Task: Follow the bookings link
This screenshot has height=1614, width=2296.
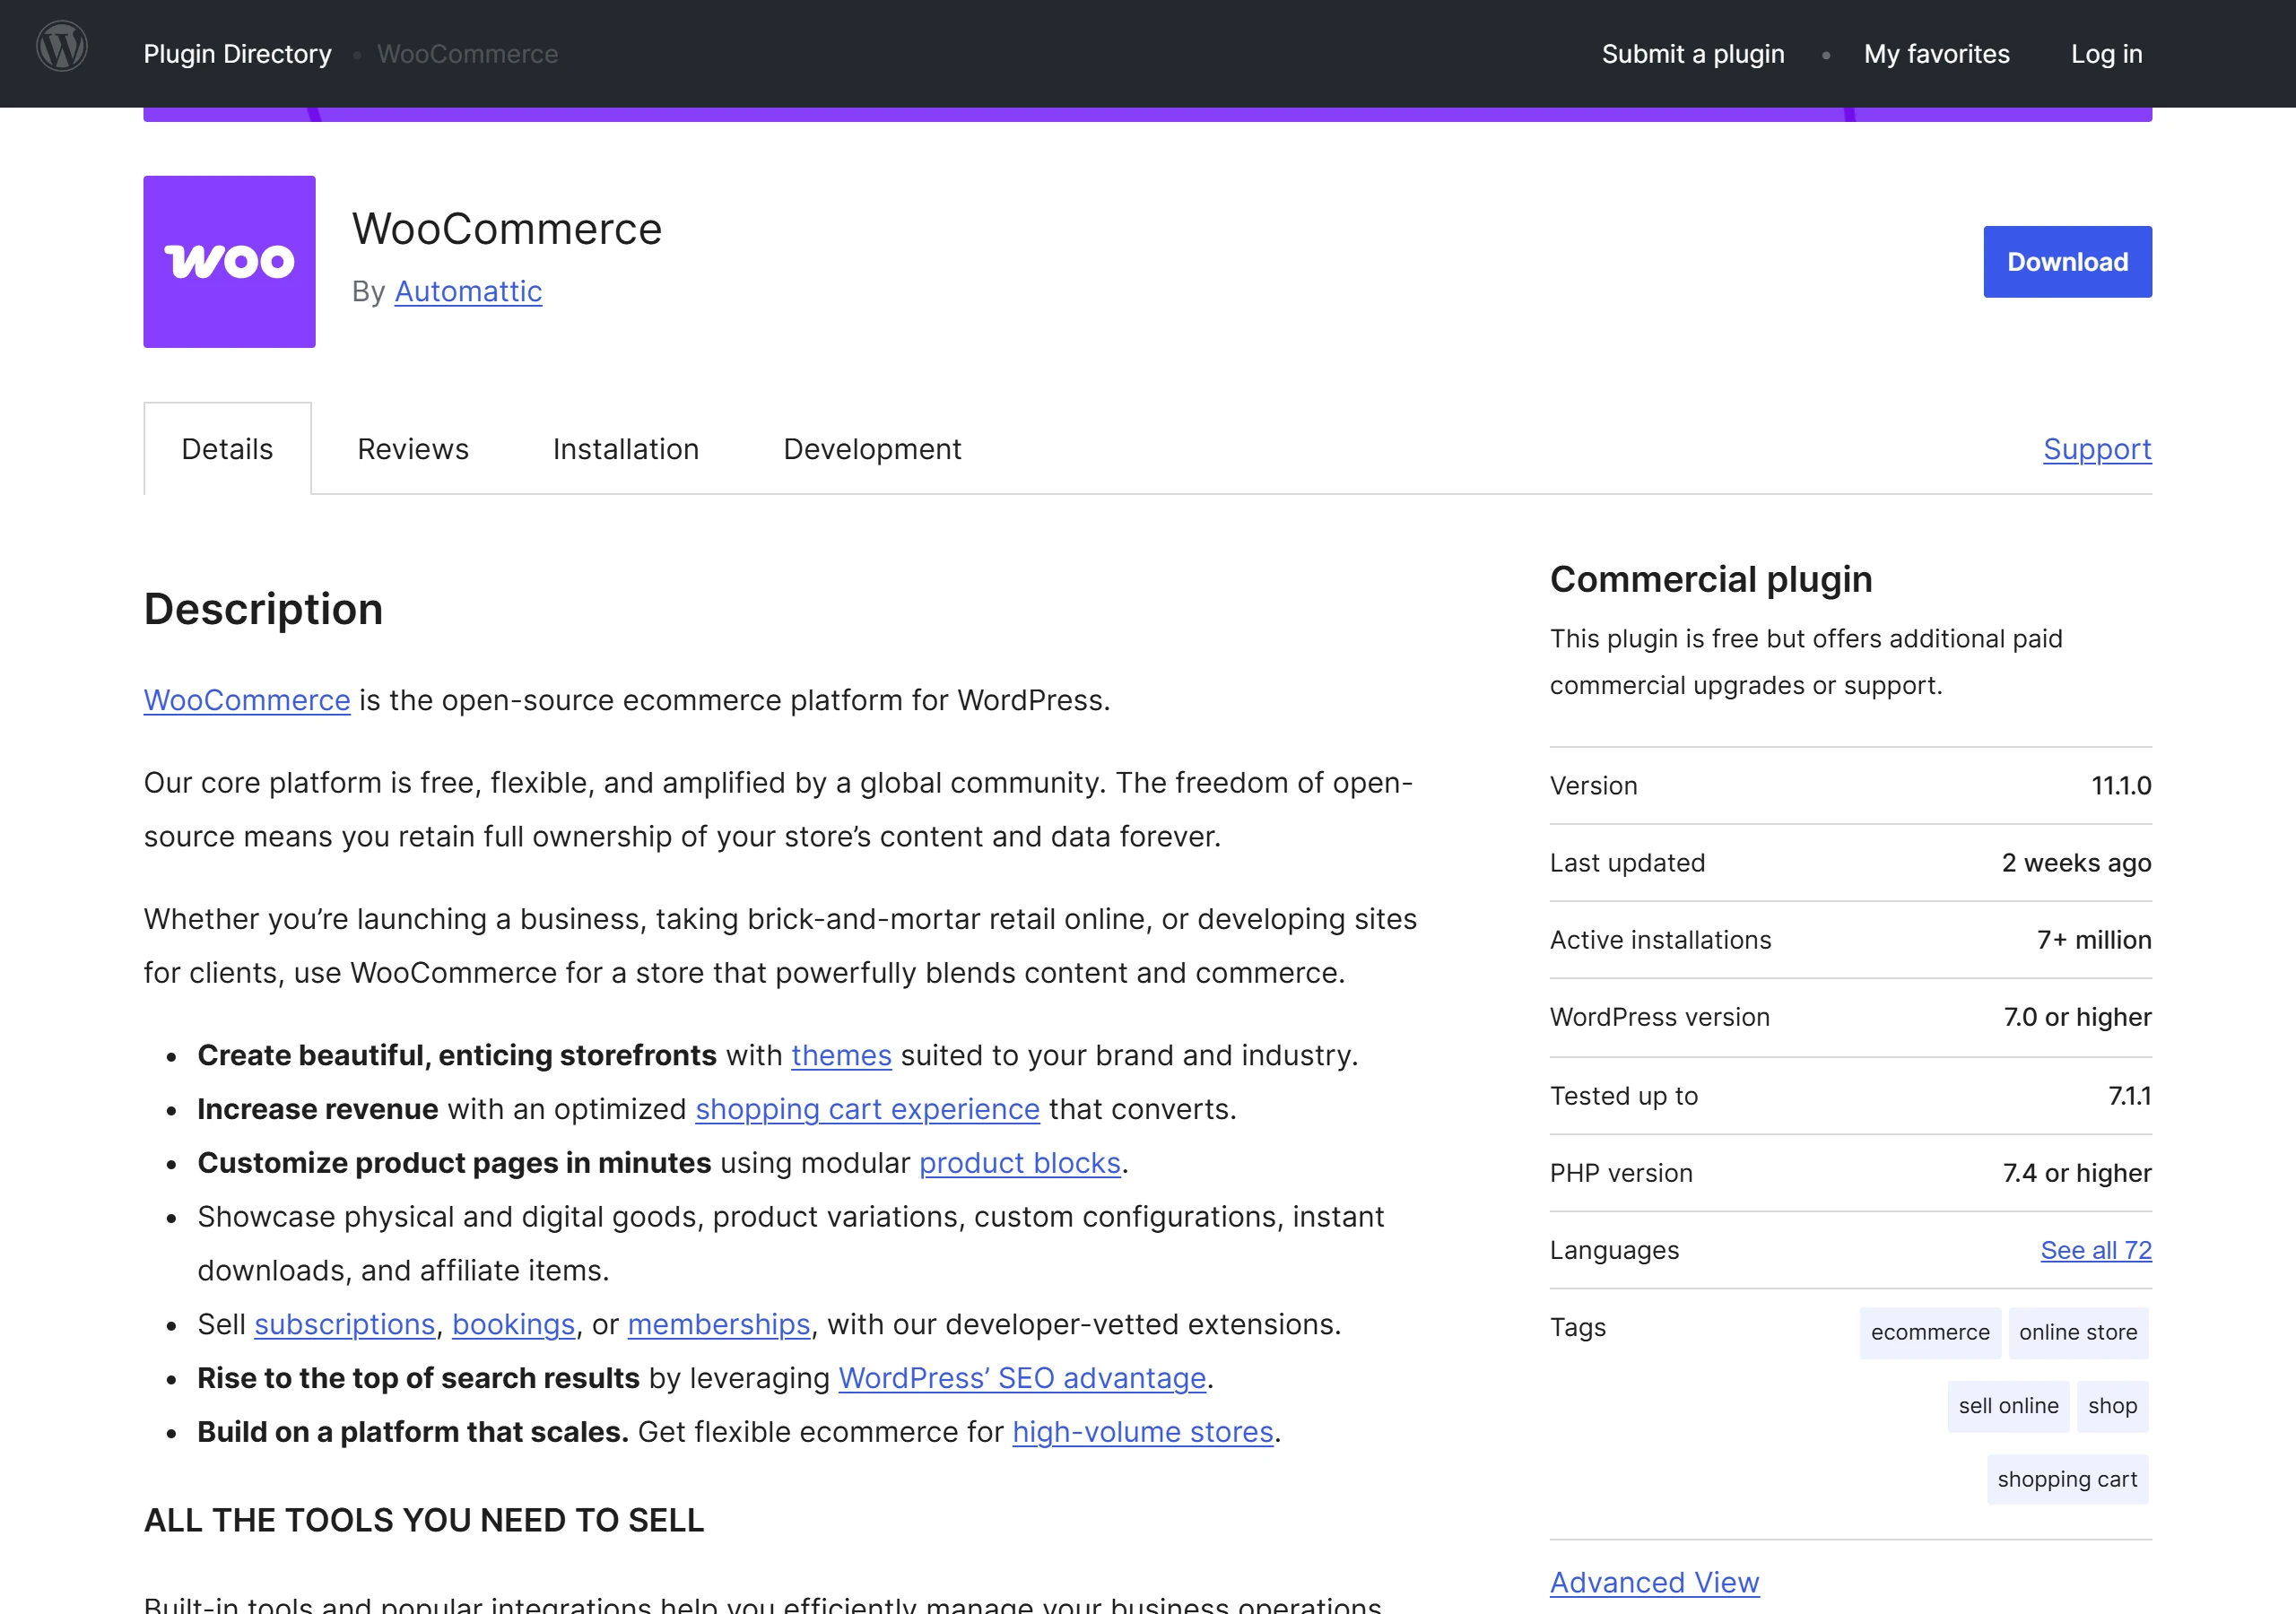Action: tap(513, 1324)
